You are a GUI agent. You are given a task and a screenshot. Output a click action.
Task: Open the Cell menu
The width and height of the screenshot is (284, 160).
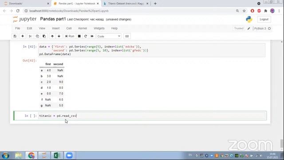tap(69, 28)
